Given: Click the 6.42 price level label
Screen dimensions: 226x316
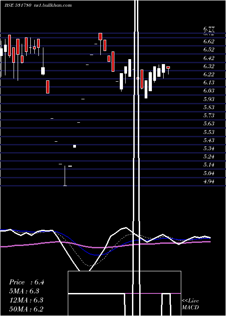Looking at the screenshot, I should tap(209, 58).
